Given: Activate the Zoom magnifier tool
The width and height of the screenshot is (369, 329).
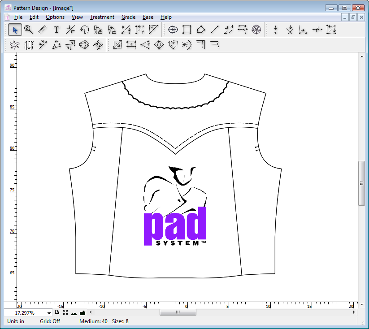Looking at the screenshot, I should [28, 29].
